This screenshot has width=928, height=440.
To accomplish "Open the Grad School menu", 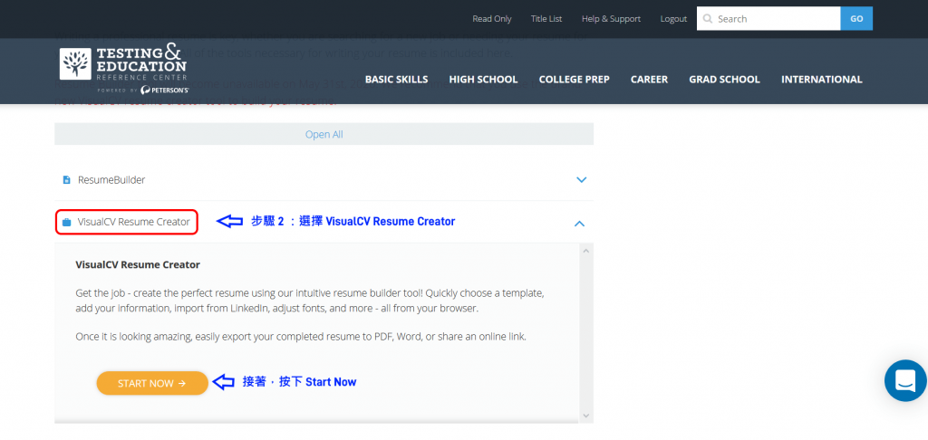I will click(724, 80).
